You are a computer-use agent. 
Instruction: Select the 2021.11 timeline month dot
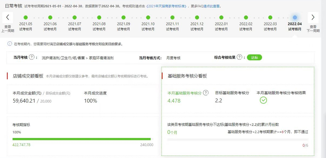pyautogui.click(x=172, y=17)
